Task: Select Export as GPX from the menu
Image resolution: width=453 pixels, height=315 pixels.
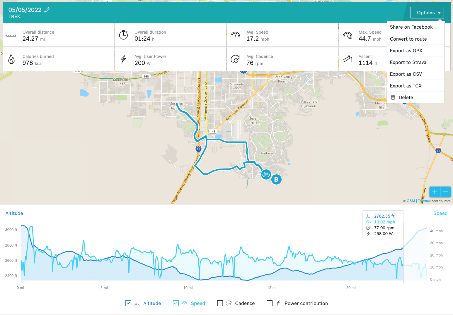Action: 406,51
